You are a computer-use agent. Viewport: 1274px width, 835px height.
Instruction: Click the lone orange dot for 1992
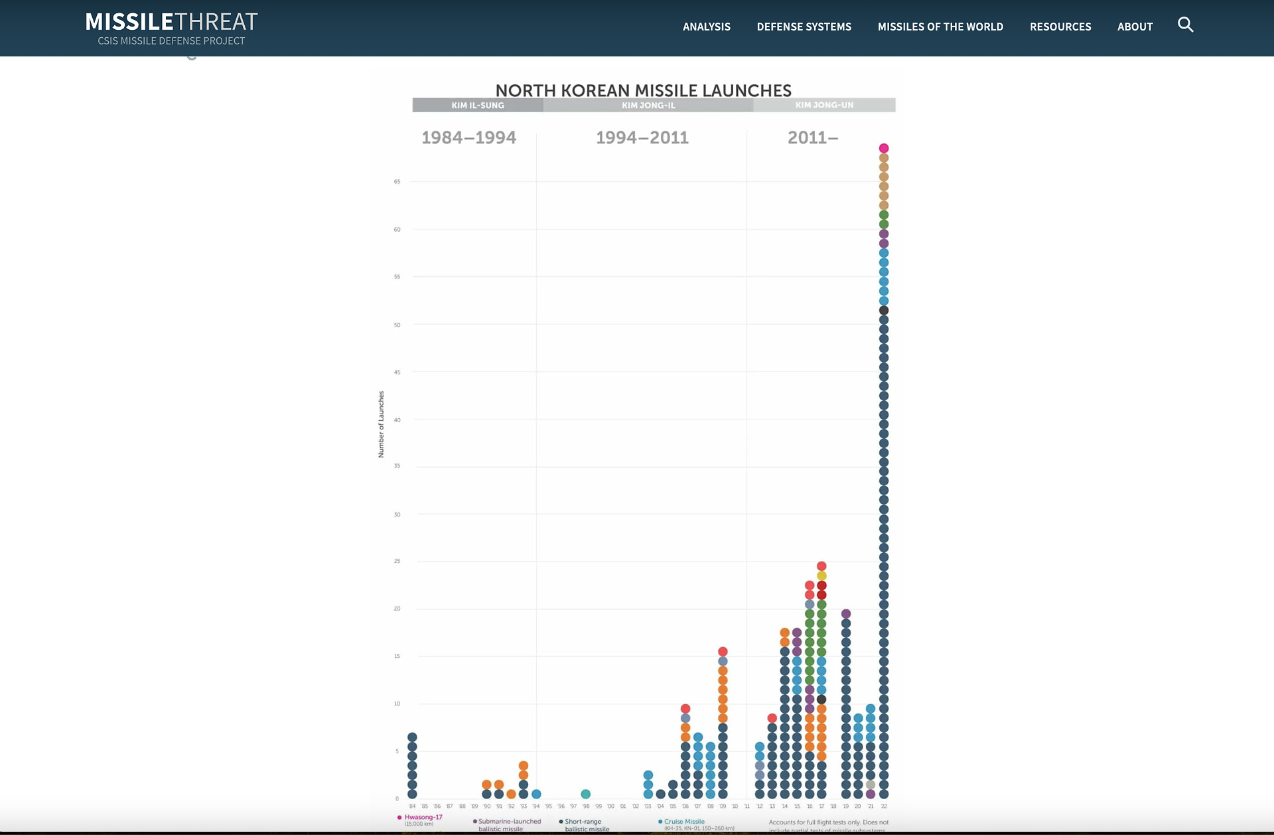511,794
